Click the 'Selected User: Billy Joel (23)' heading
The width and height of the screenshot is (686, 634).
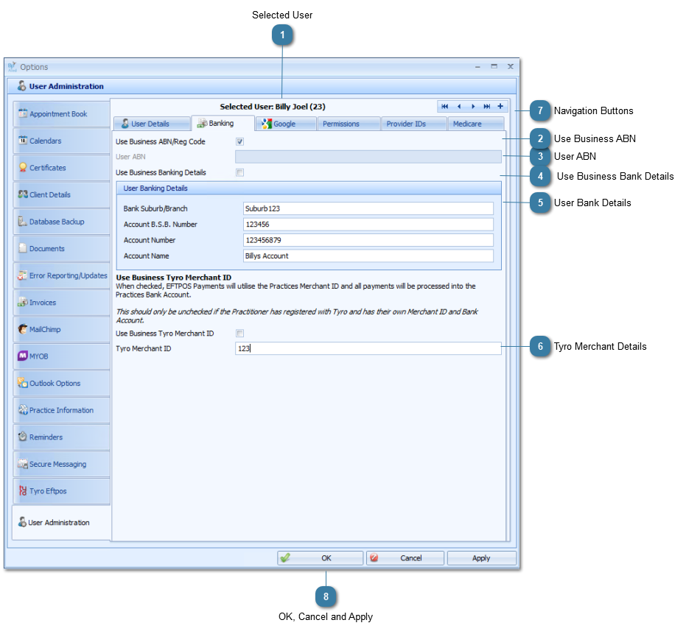[273, 107]
